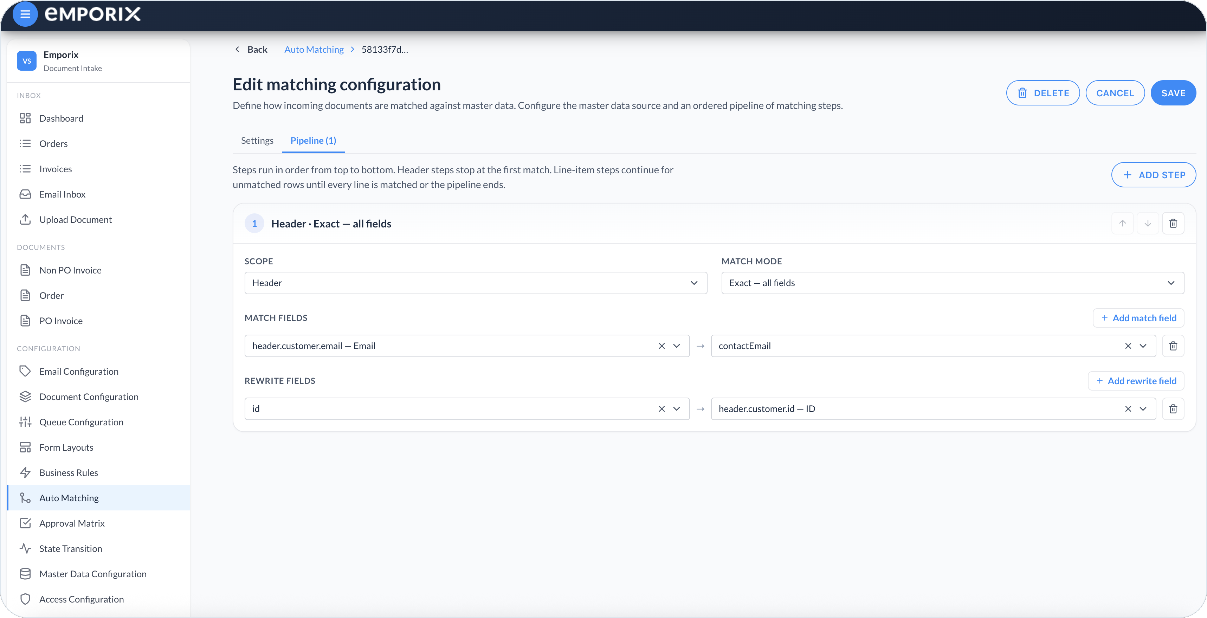Move step 1 down with arrow icon
Image resolution: width=1207 pixels, height=618 pixels.
(x=1148, y=224)
